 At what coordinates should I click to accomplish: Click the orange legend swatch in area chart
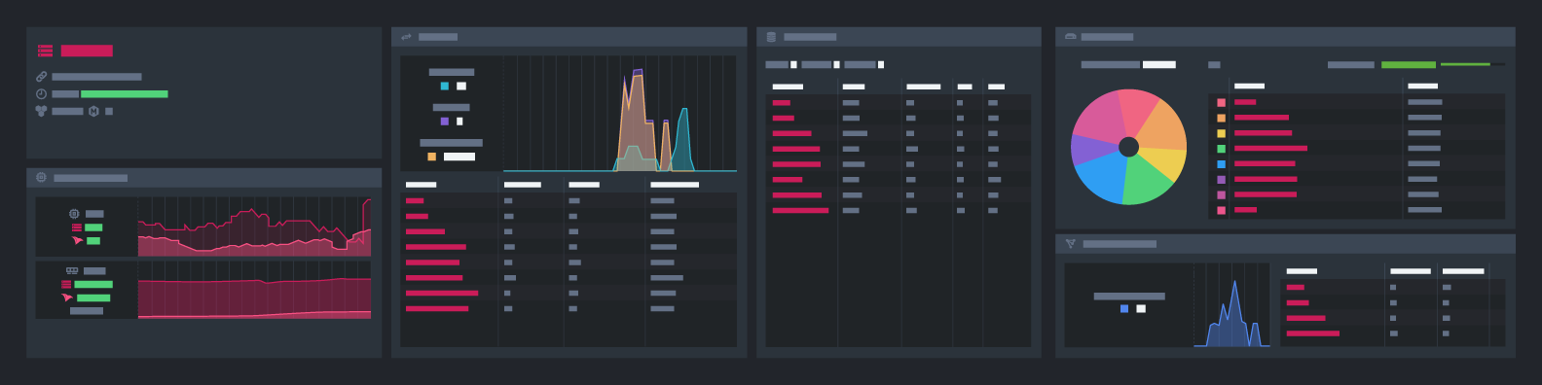[431, 157]
